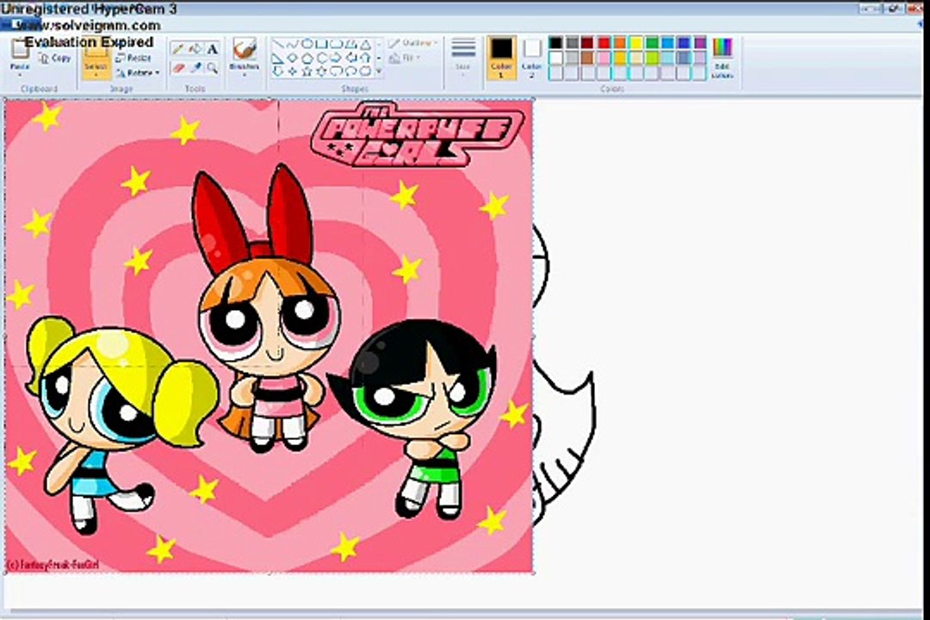Choose the Diamond shape
This screenshot has width=930, height=620.
coord(293,58)
